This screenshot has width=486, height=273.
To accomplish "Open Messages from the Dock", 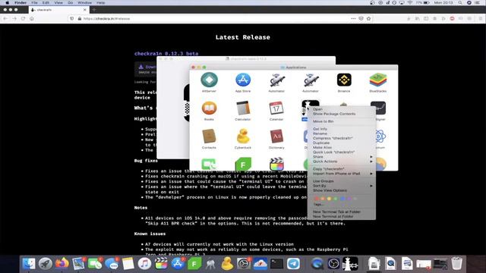I will coord(112,264).
